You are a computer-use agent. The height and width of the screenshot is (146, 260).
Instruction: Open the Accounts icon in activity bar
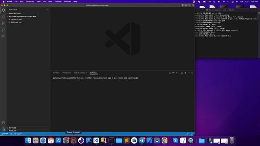(x=3, y=122)
